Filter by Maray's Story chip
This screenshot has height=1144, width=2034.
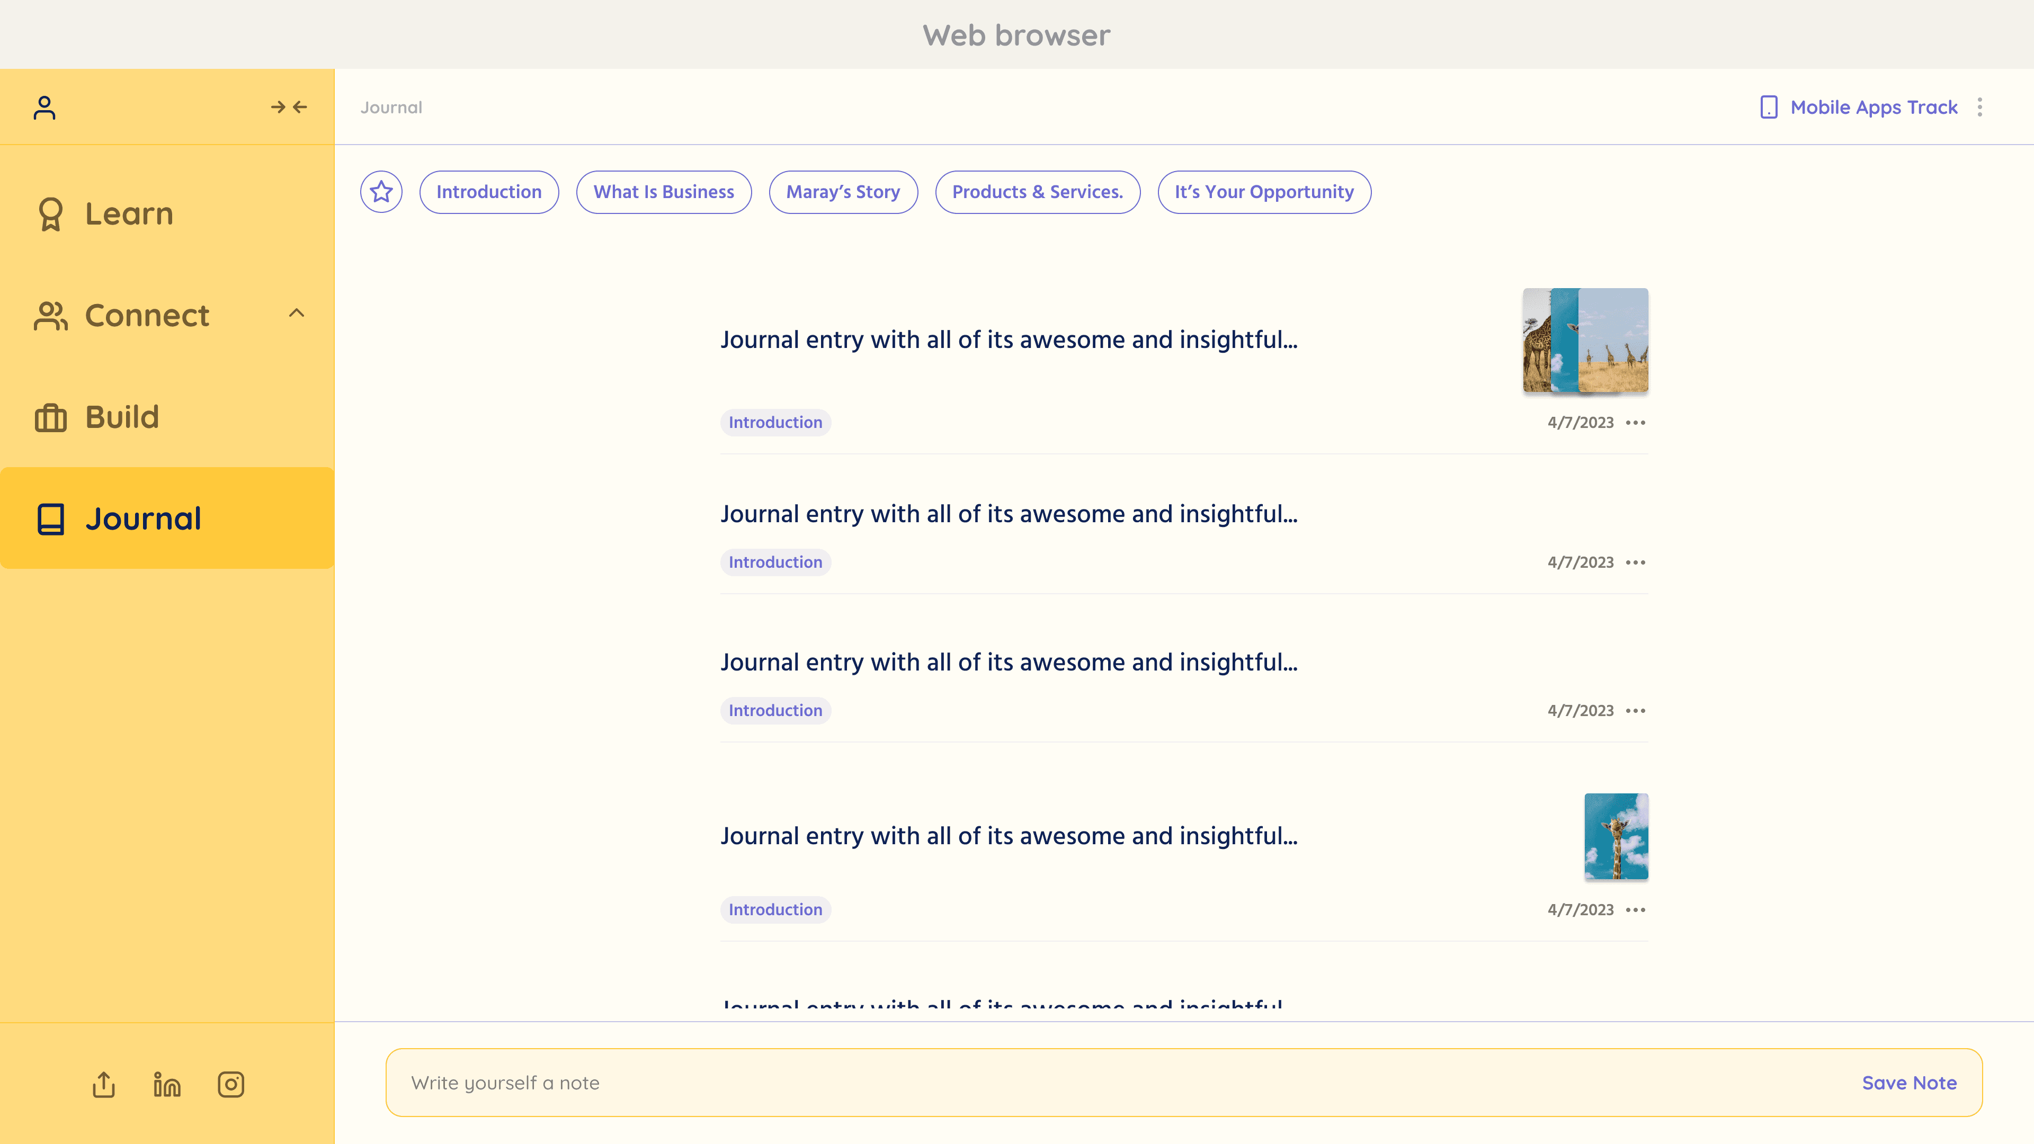843,192
